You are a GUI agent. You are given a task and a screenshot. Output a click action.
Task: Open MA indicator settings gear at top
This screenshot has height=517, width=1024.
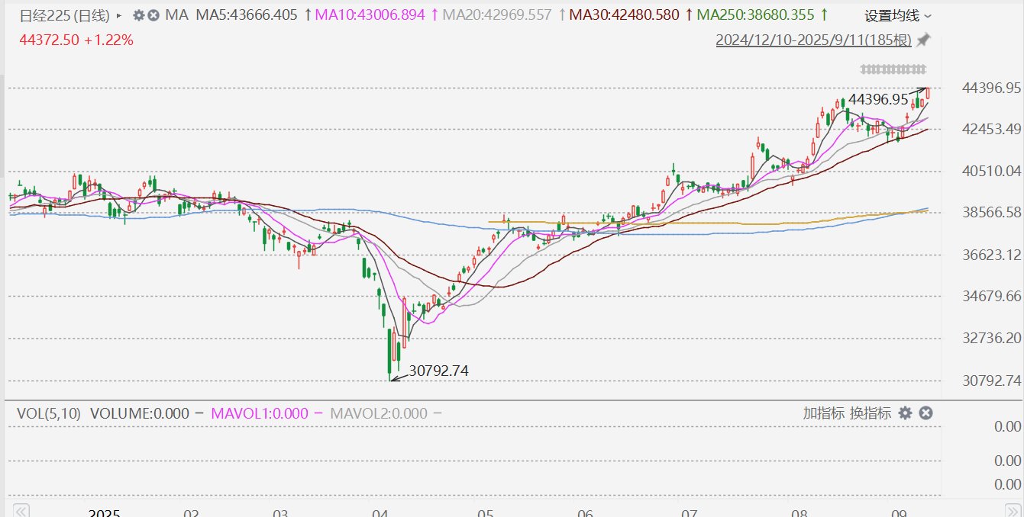(x=139, y=15)
